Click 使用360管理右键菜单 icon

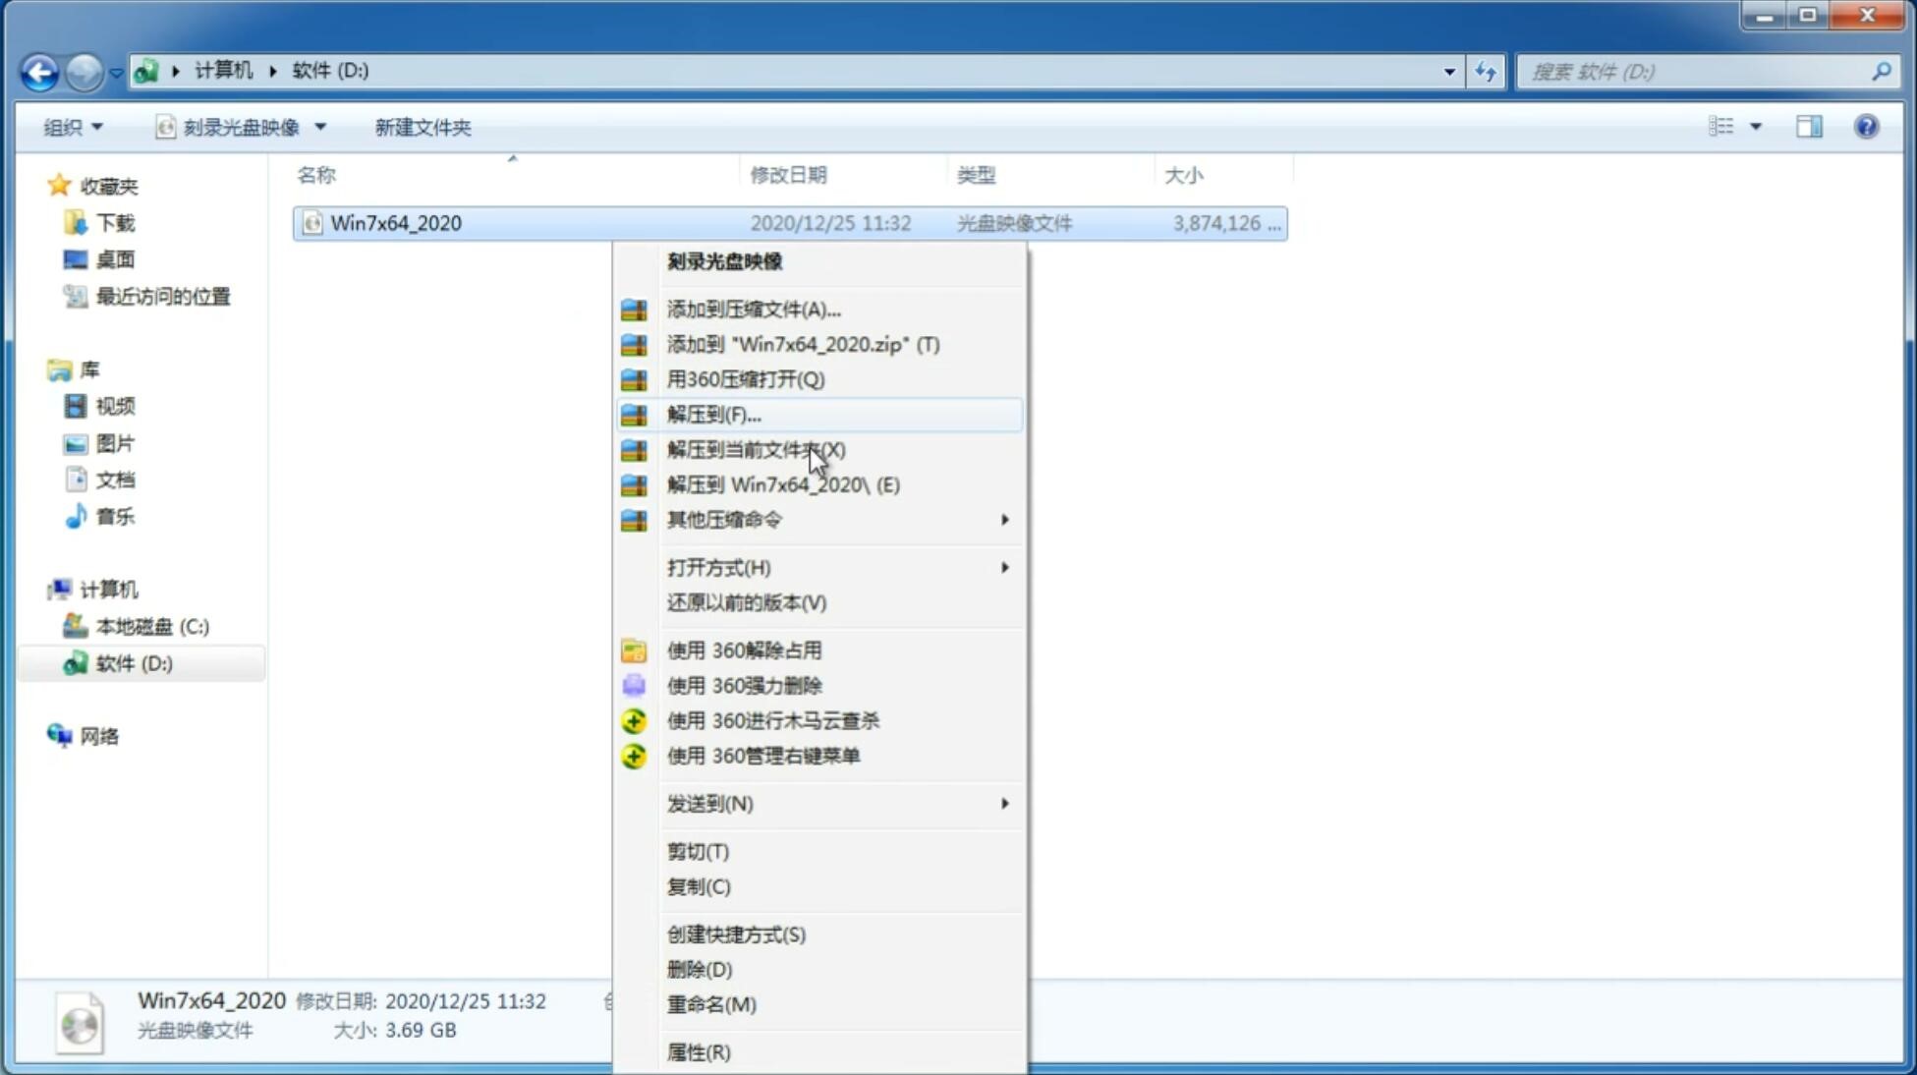tap(634, 755)
